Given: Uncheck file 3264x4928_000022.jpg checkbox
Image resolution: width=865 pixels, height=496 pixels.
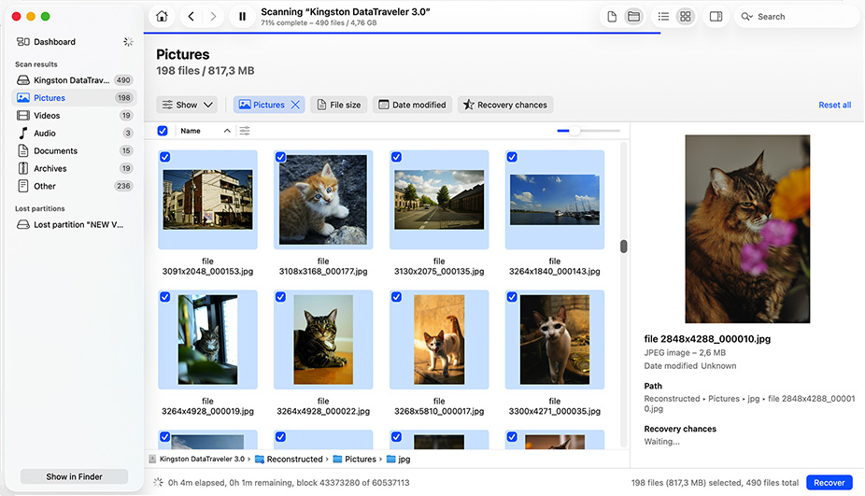Looking at the screenshot, I should [281, 297].
